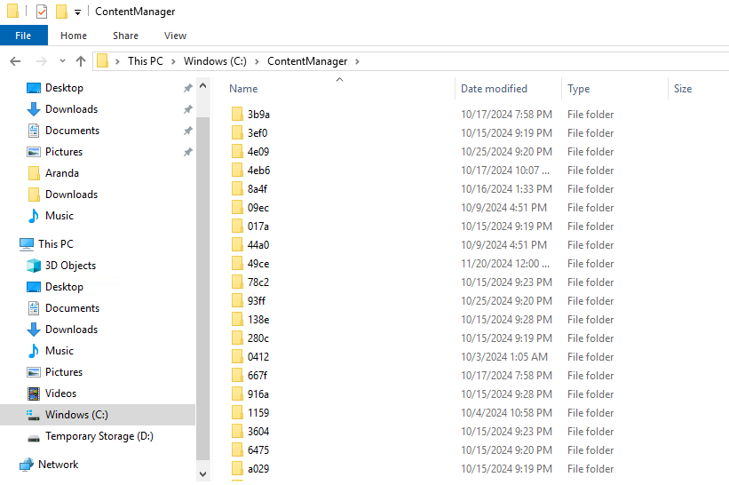
Task: Select the 09ec folder icon
Action: (237, 207)
